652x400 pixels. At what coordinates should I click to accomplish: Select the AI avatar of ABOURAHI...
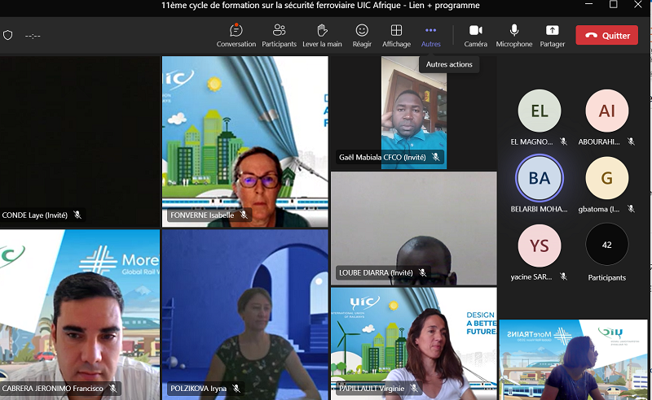point(606,111)
